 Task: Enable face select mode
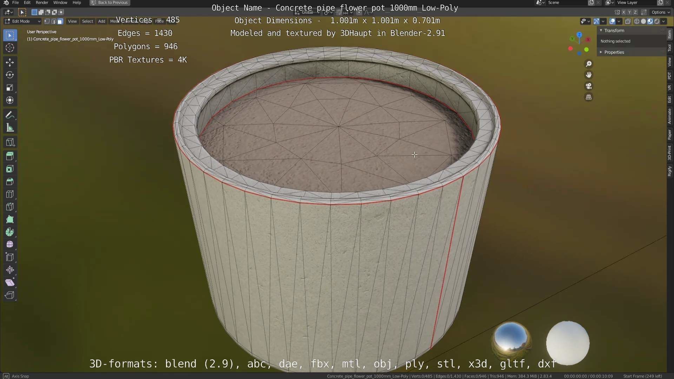point(60,21)
